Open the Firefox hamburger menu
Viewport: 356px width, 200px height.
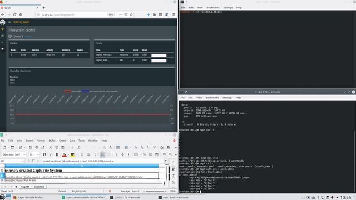[x=174, y=14]
